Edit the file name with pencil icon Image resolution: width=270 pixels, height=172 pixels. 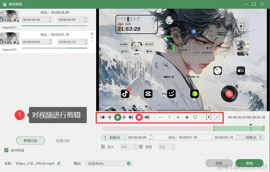click(59, 163)
